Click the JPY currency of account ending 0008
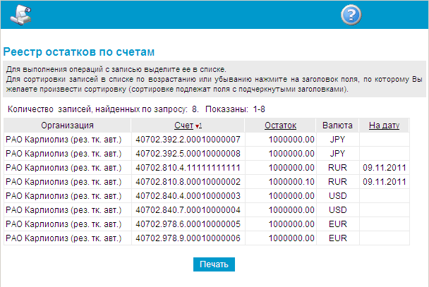 (x=337, y=154)
